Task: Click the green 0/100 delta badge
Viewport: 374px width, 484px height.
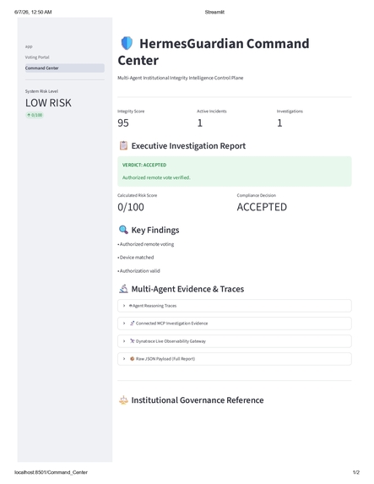Action: (x=35, y=115)
